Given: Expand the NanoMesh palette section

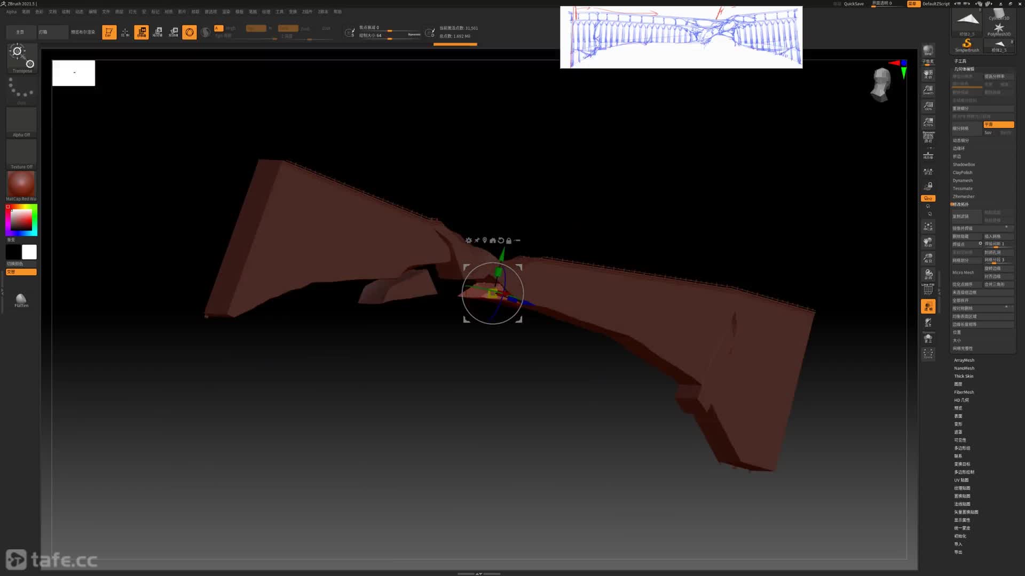Looking at the screenshot, I should pos(964,369).
